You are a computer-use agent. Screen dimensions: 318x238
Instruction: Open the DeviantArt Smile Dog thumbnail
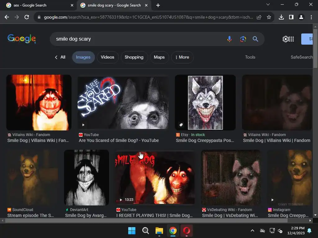86,178
